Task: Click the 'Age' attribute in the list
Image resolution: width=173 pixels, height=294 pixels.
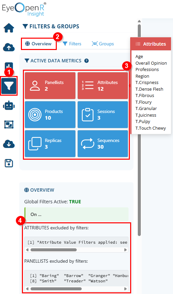Action: (139, 56)
